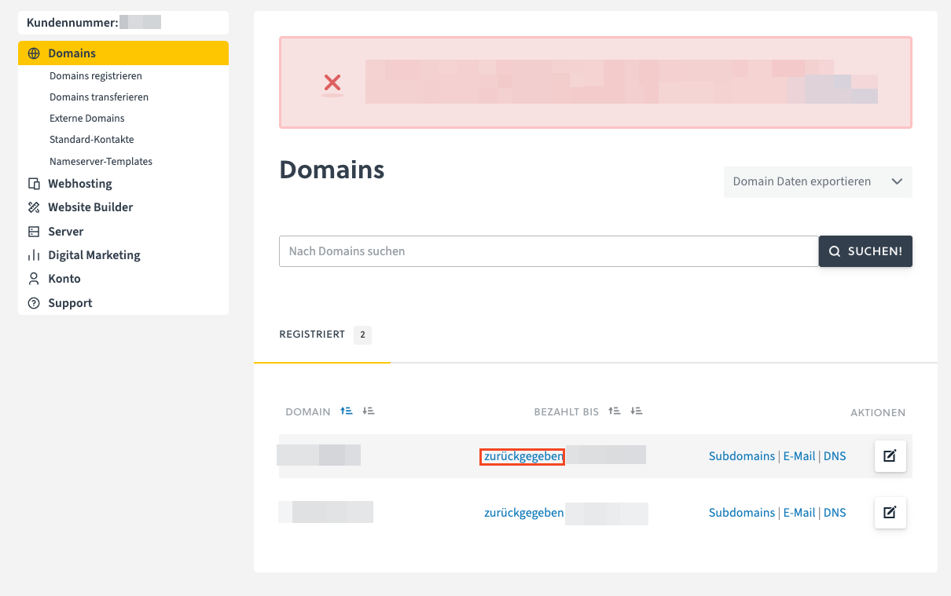Select the Registriert tab
Screen dimensions: 951x596
(312, 335)
